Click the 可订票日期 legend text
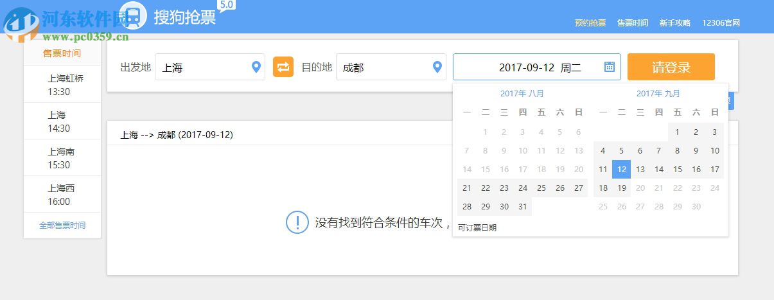 (x=477, y=227)
